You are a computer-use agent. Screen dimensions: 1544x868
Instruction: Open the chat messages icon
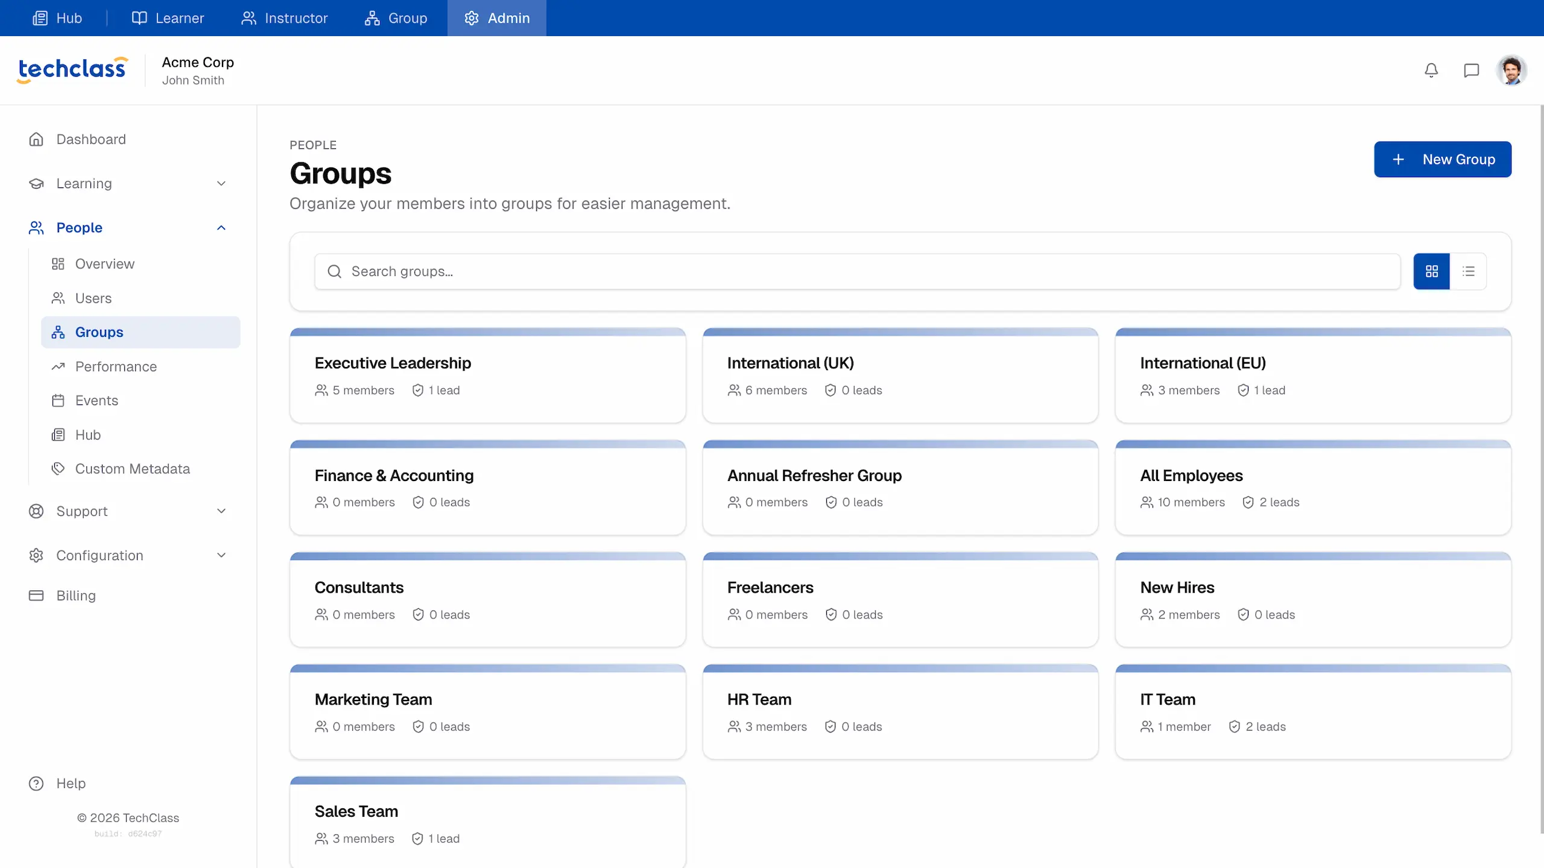pyautogui.click(x=1471, y=71)
